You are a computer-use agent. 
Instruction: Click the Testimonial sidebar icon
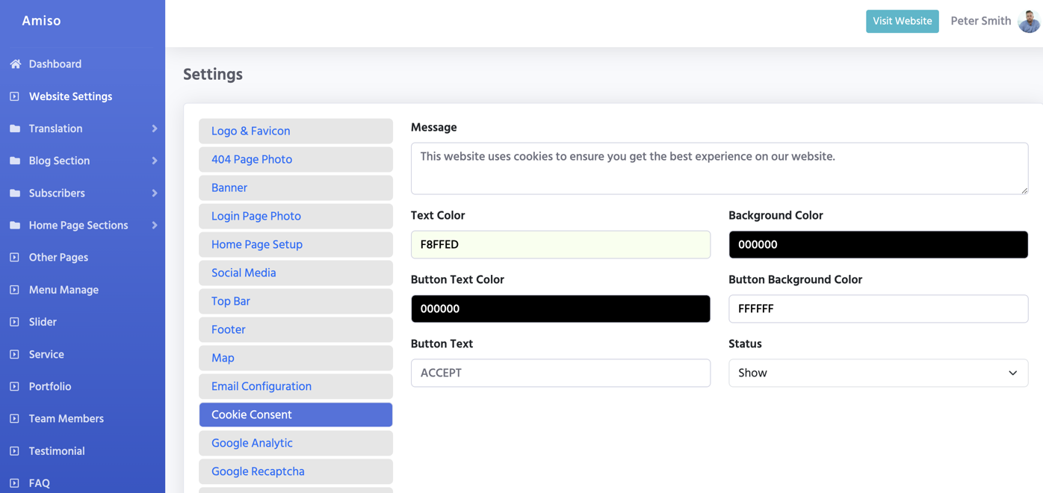tap(15, 451)
